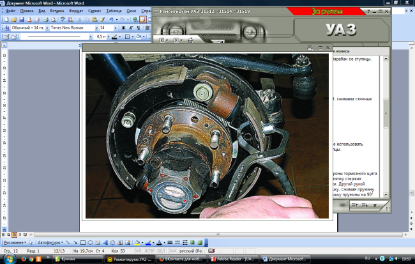
Task: Select the Oval drawing tool
Action: [x=90, y=242]
